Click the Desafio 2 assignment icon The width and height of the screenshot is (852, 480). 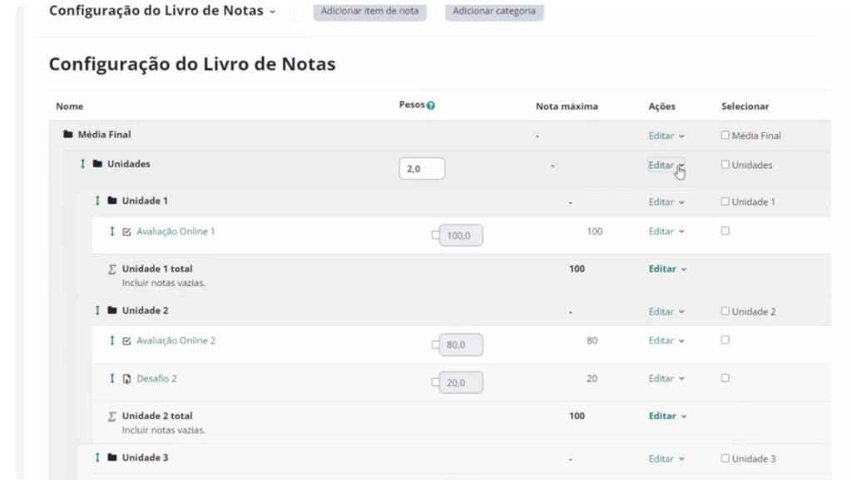coord(126,379)
